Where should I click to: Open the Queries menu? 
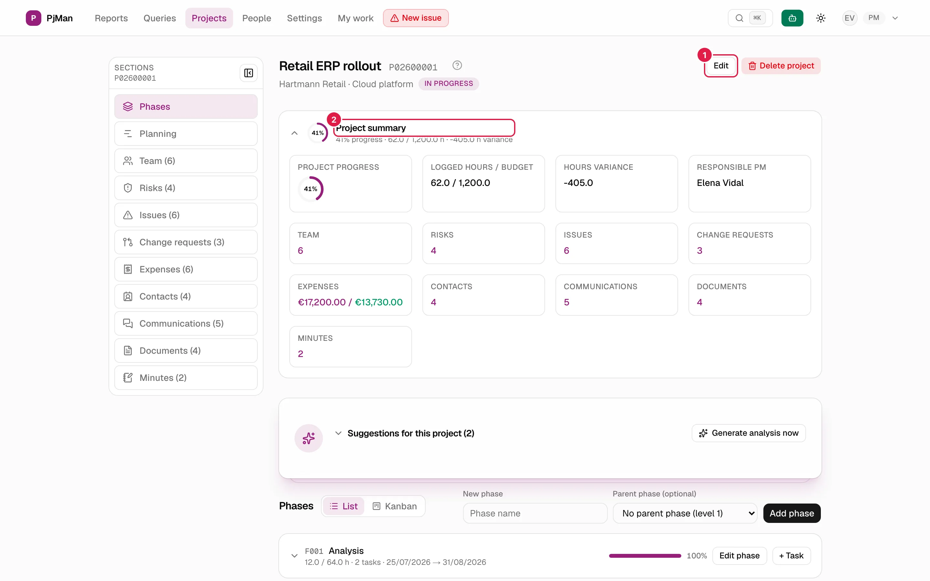160,18
